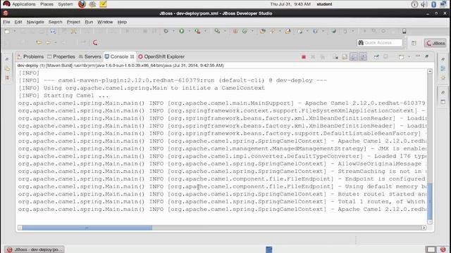Image resolution: width=451 pixels, height=253 pixels.
Task: Click the volume icon in system tray
Action: pyautogui.click(x=424, y=4)
